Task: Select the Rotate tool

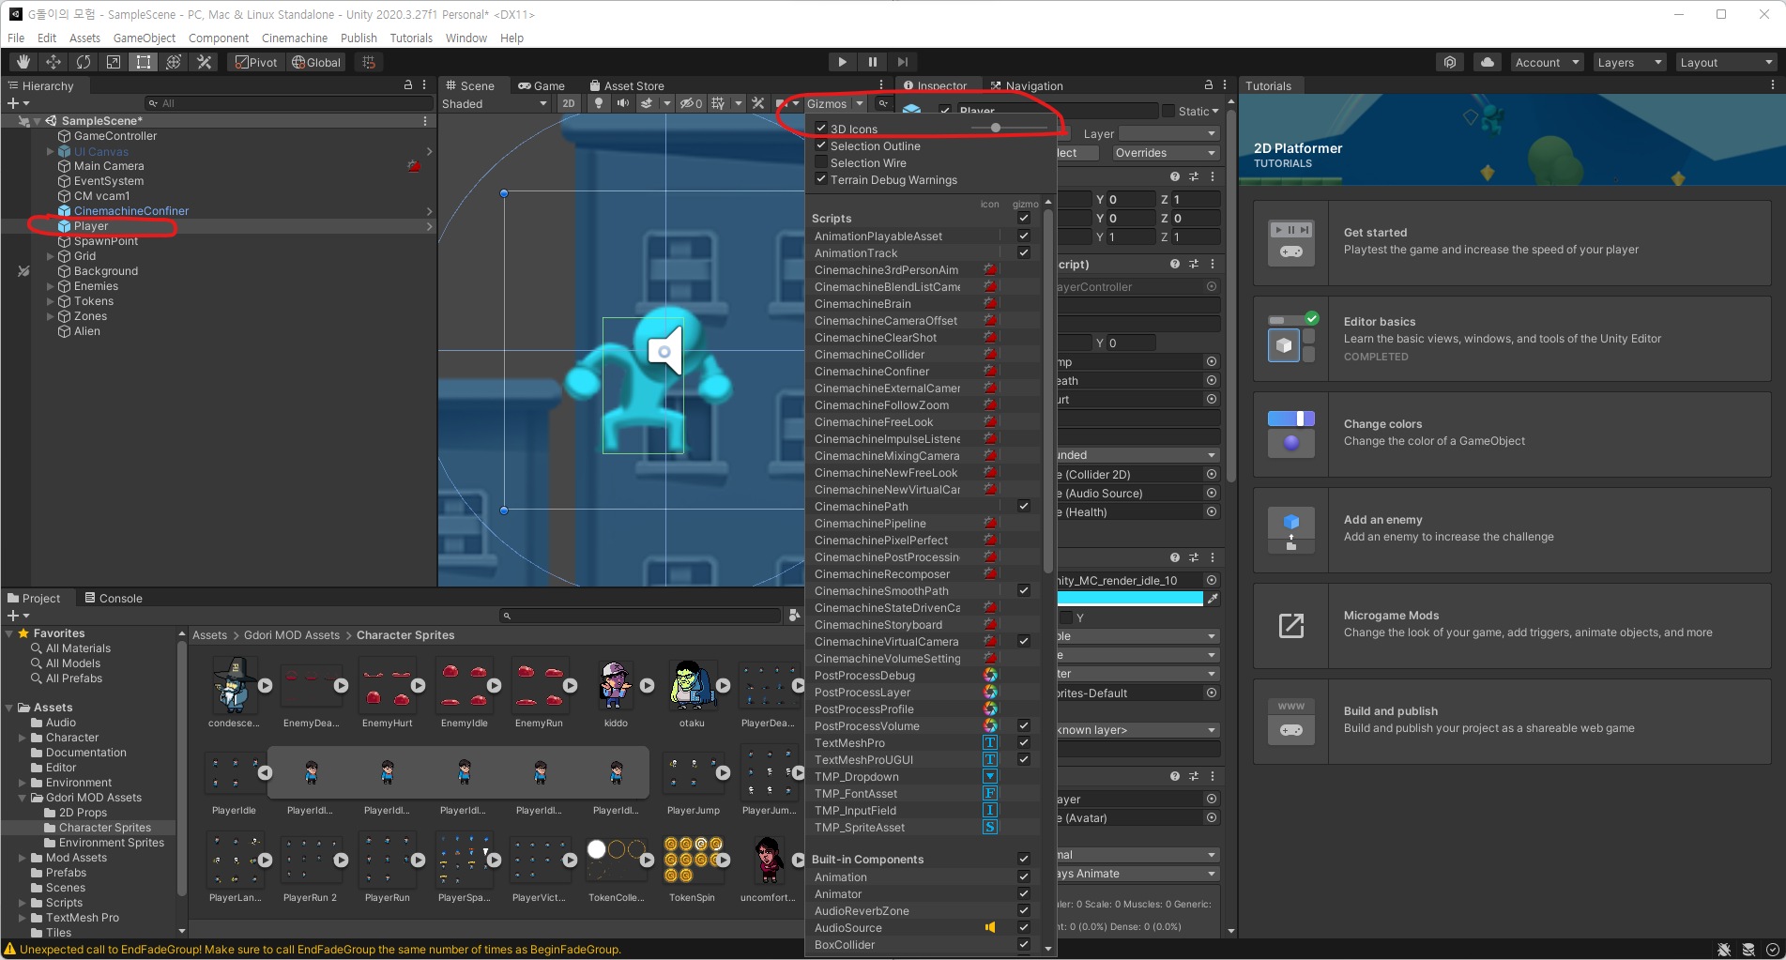Action: click(x=84, y=62)
